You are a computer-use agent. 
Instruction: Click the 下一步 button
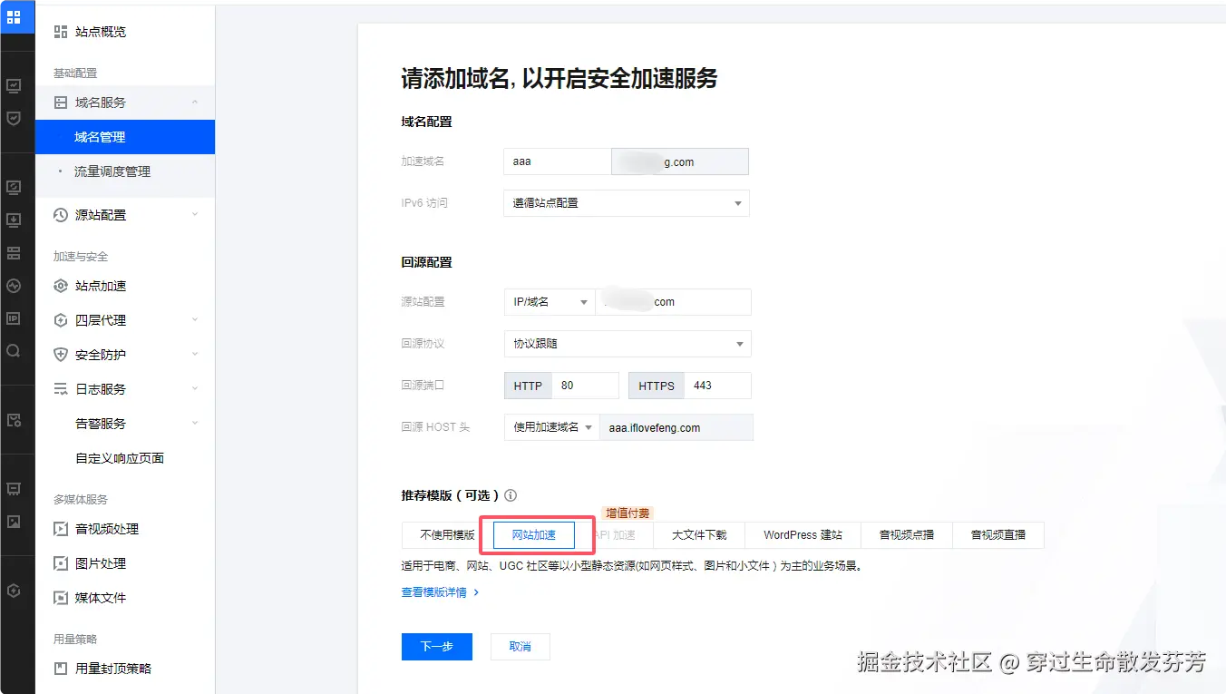(436, 646)
